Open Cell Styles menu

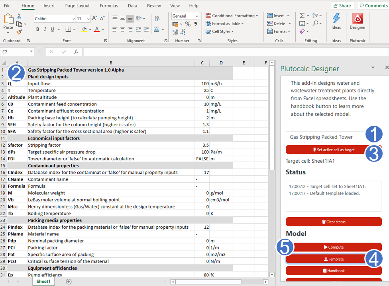(x=220, y=31)
